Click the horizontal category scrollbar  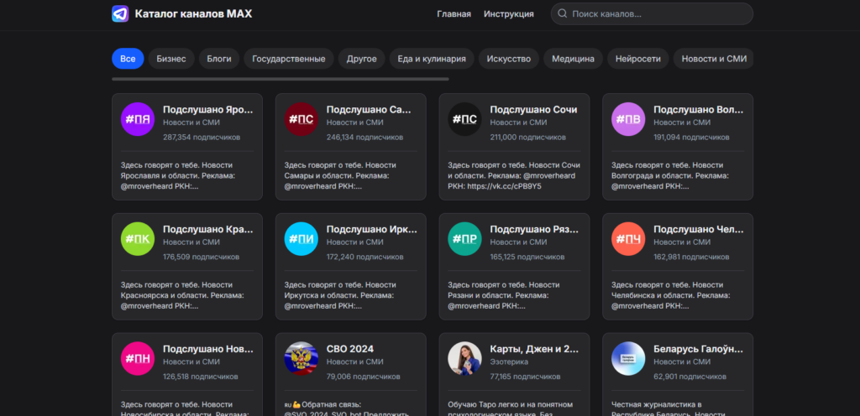click(280, 79)
